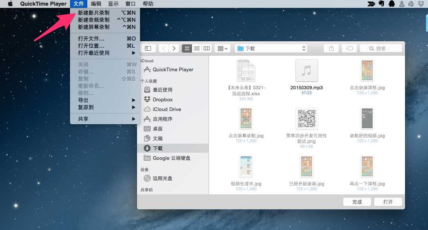Select 桌面 in the sidebar

[173, 129]
